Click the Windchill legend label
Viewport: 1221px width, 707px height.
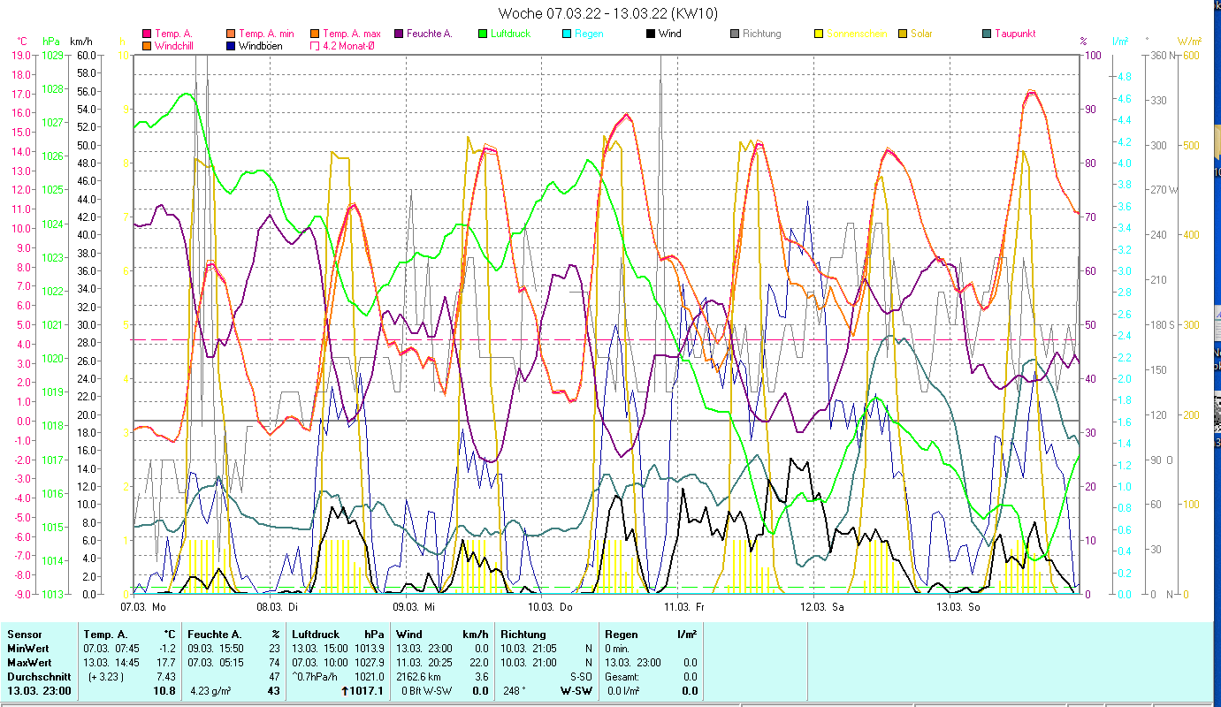[x=175, y=46]
